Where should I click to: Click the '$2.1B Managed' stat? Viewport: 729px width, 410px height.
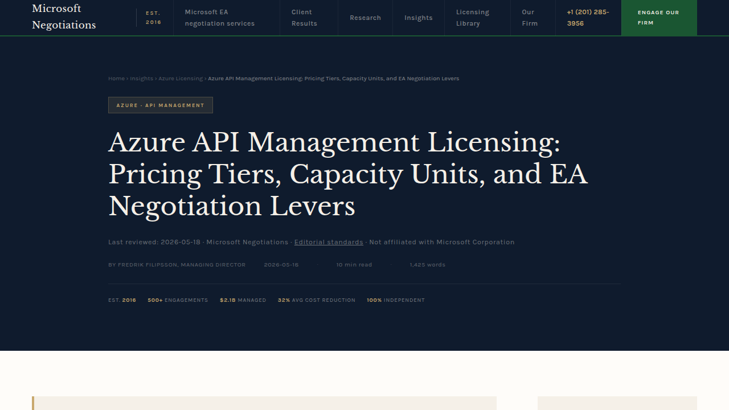[243, 300]
